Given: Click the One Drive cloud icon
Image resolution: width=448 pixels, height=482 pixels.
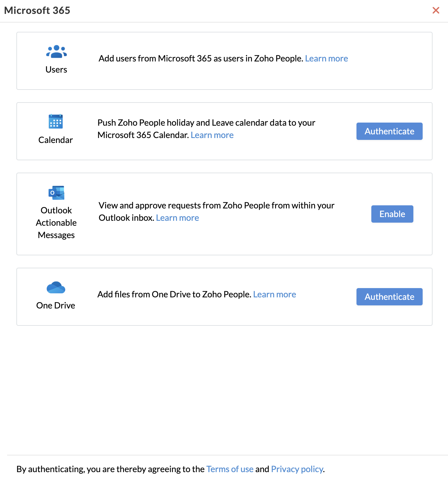Looking at the screenshot, I should pyautogui.click(x=56, y=287).
